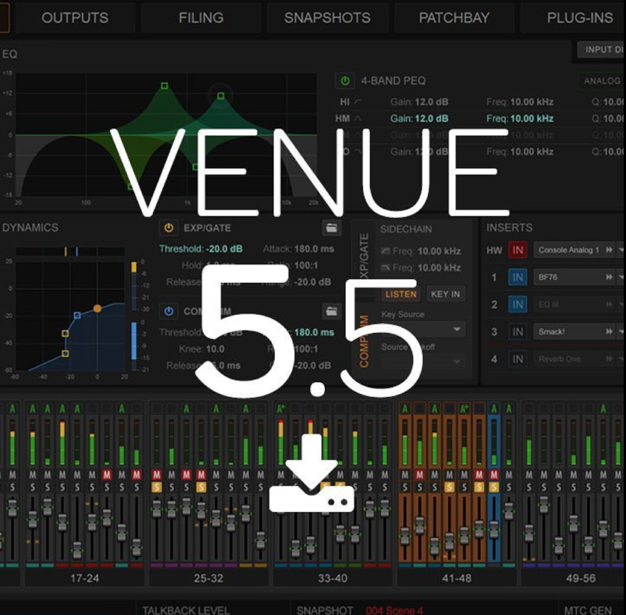Toggle the HW insert IN button

[517, 250]
